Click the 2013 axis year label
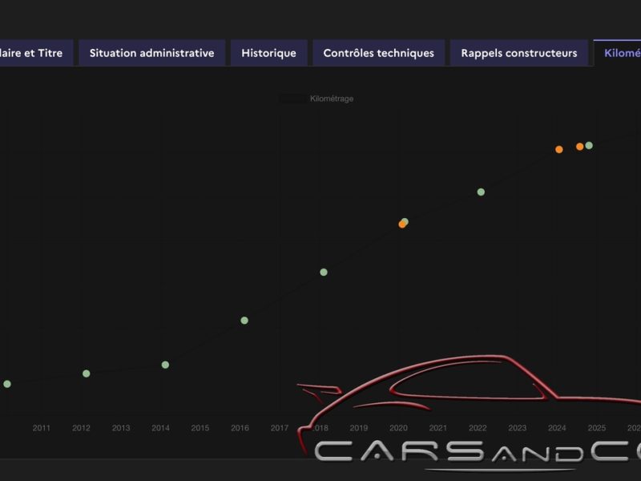 [121, 428]
